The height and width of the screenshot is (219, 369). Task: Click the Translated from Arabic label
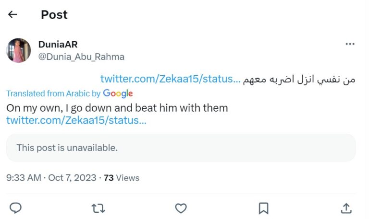[53, 93]
